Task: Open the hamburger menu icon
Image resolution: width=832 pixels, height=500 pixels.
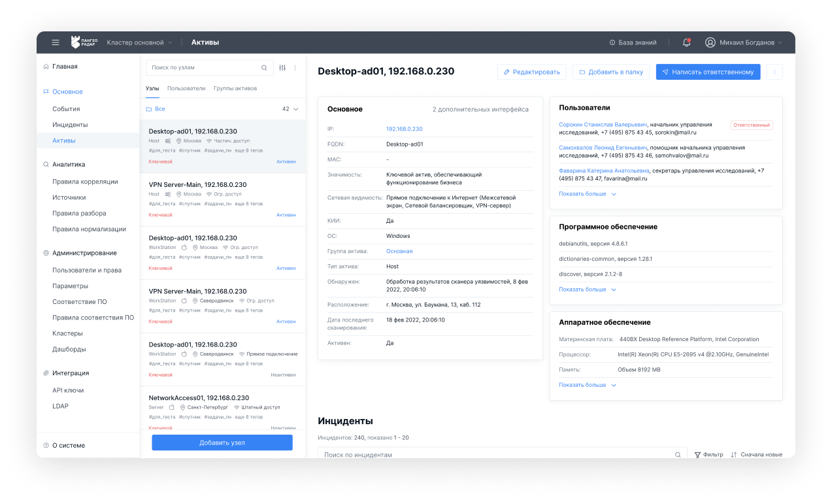Action: click(x=56, y=42)
